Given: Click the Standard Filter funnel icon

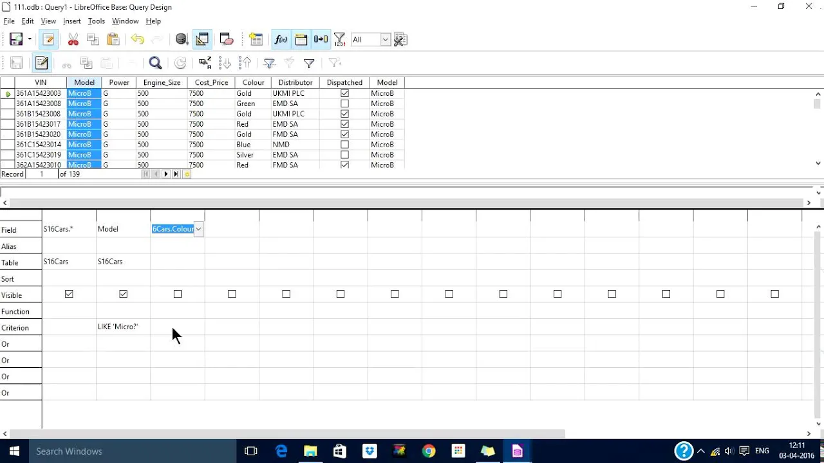Looking at the screenshot, I should click(x=309, y=62).
